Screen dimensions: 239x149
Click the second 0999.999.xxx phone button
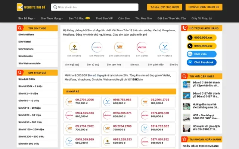click(202, 46)
